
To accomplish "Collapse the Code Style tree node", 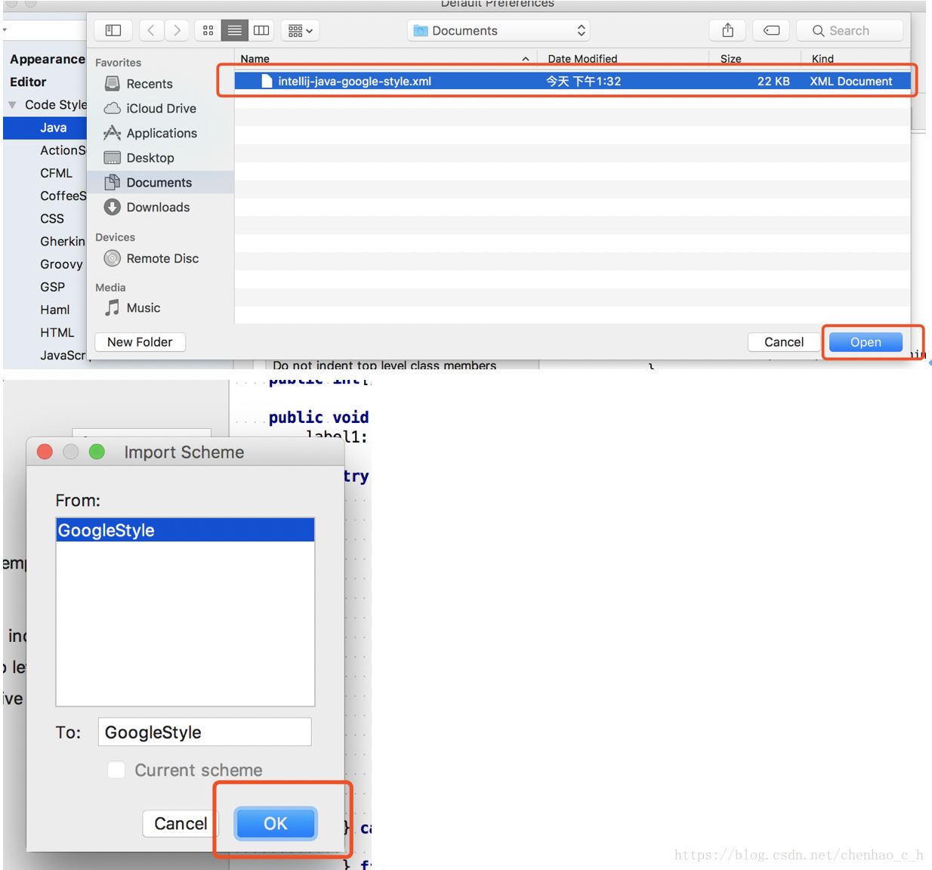I will [12, 105].
